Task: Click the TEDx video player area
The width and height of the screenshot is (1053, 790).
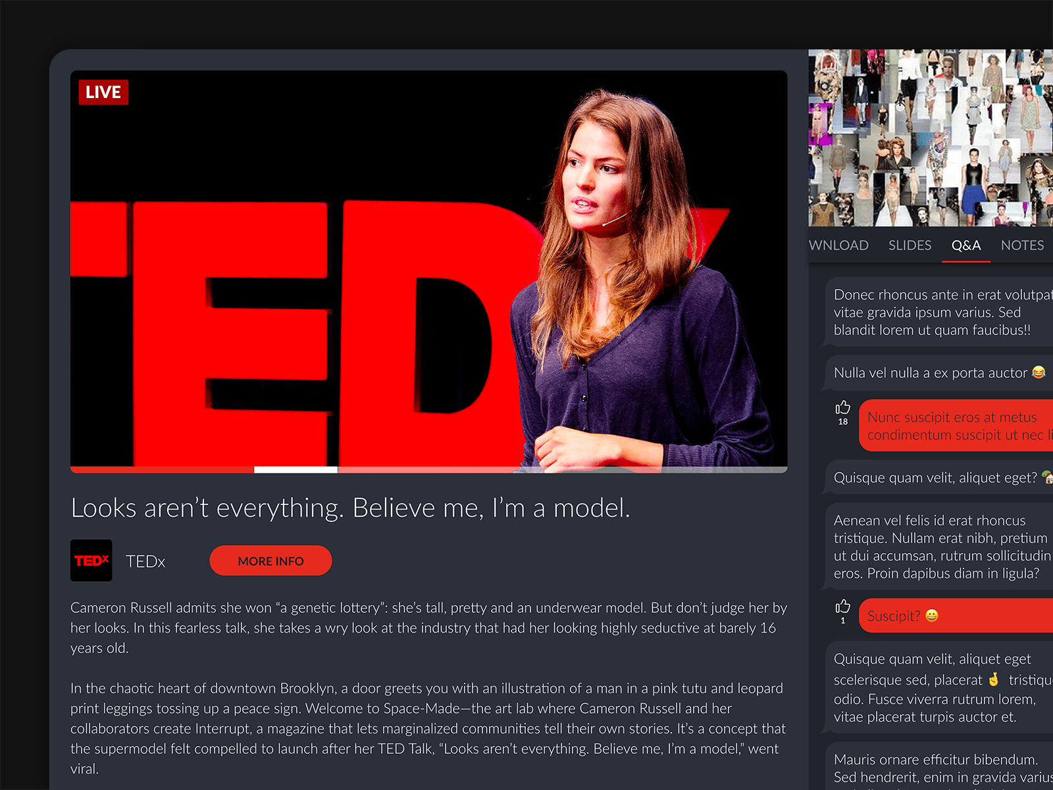Action: pos(429,271)
